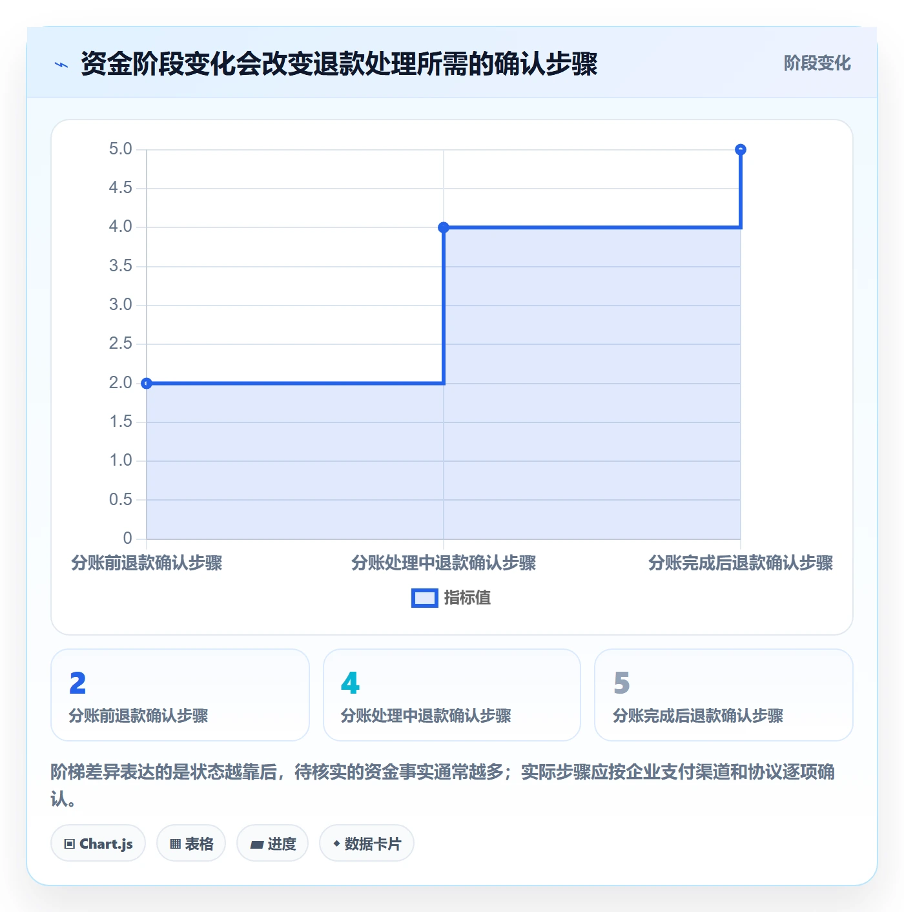Click the description paragraph starting 阶梯差异表达的是
Screen dimensions: 904x912
[x=443, y=785]
